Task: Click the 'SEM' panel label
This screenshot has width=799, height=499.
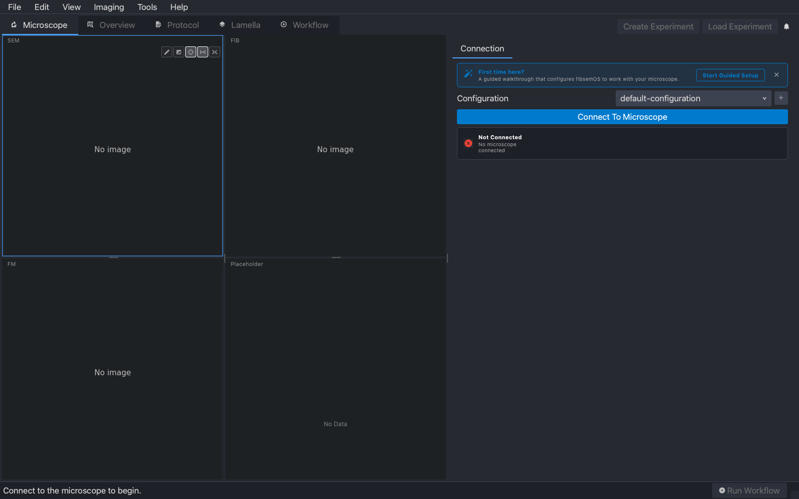Action: [x=13, y=40]
